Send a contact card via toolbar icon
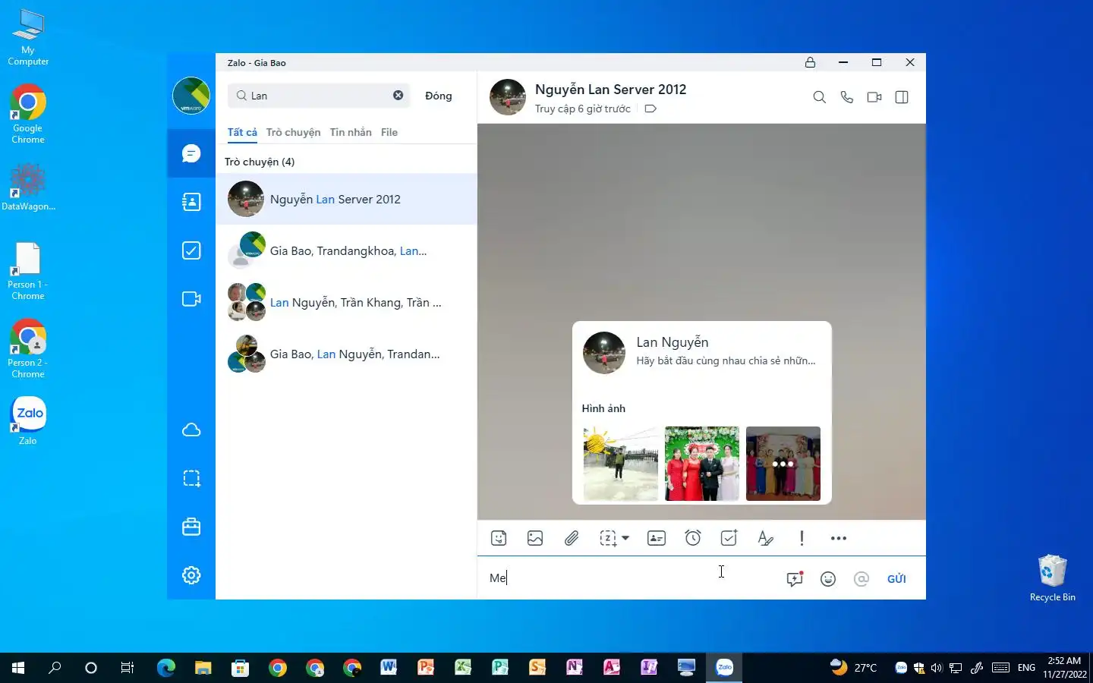This screenshot has width=1093, height=683. click(657, 538)
